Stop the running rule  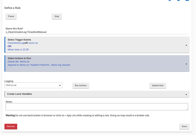tap(57, 16)
